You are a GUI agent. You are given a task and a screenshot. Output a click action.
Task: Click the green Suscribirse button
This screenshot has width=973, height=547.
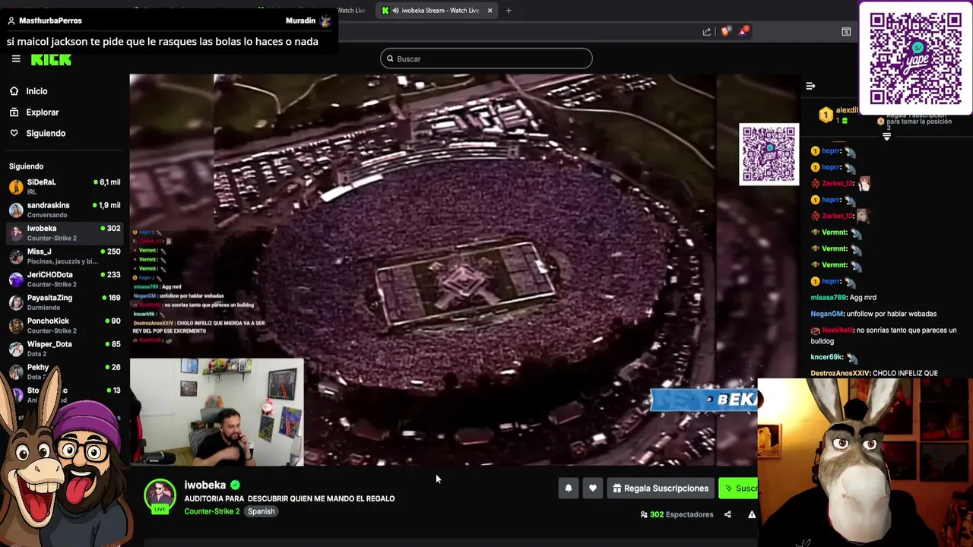[738, 489]
